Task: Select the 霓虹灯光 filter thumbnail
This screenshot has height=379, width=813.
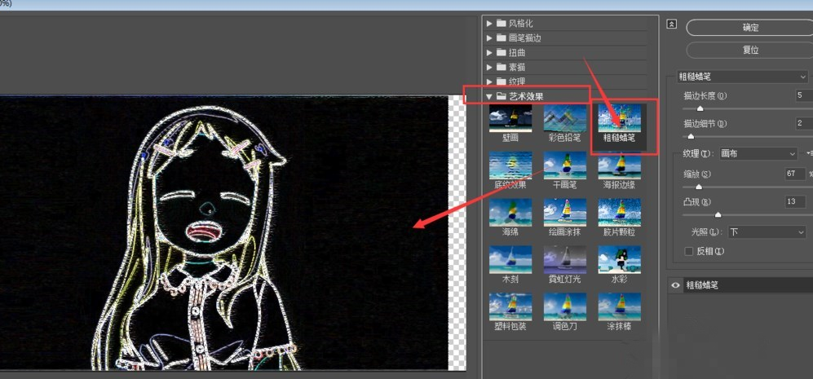Action: pos(564,260)
